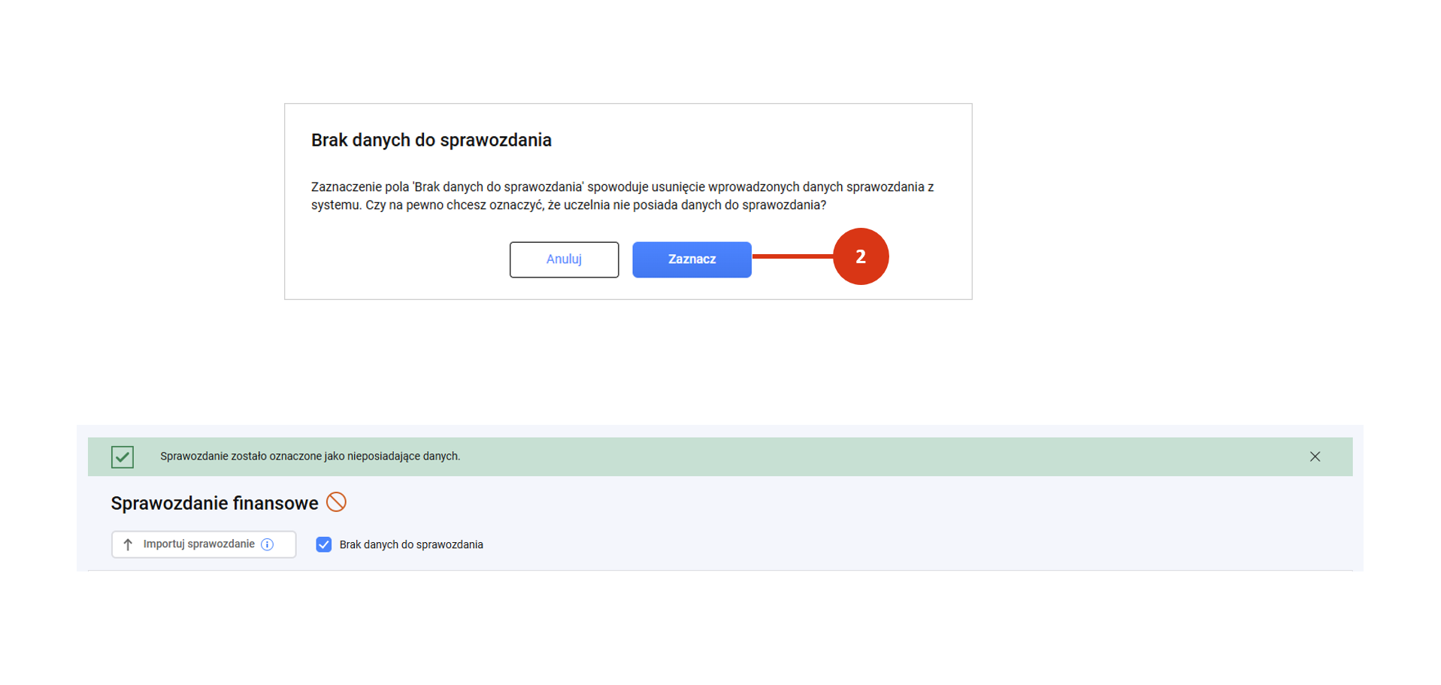This screenshot has height=685, width=1441.
Task: Click the checkbox label 'Brak danych do sprawozdania'
Action: (411, 544)
